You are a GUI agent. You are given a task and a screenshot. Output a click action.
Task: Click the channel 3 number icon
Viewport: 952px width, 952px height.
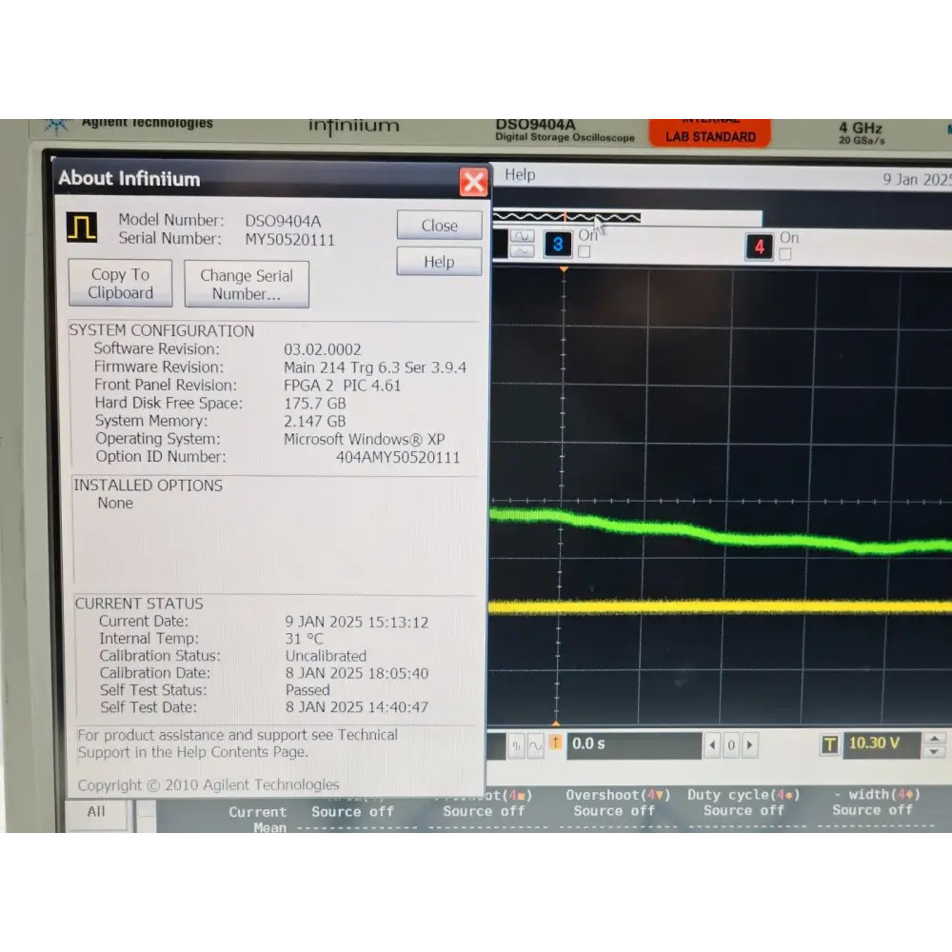click(x=557, y=244)
